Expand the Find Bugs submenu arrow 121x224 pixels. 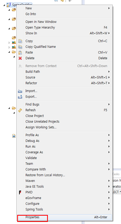click(109, 104)
